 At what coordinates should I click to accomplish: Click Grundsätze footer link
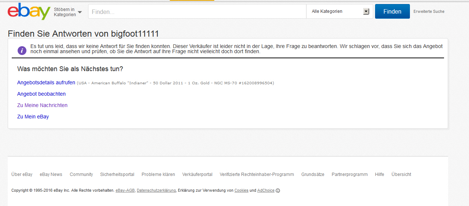point(313,174)
